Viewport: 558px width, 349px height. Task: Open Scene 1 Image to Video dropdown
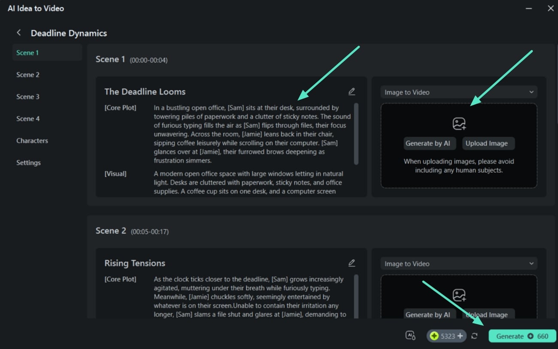459,92
